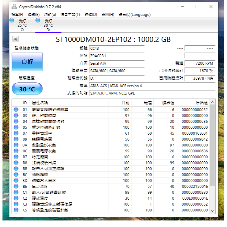Screen dimensions: 227x227
Task: Click scroll up arrow in attribute list
Action: pos(212,102)
